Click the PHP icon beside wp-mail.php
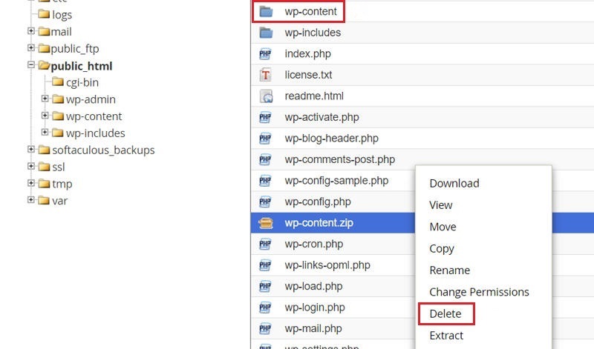The image size is (594, 349). 265,329
